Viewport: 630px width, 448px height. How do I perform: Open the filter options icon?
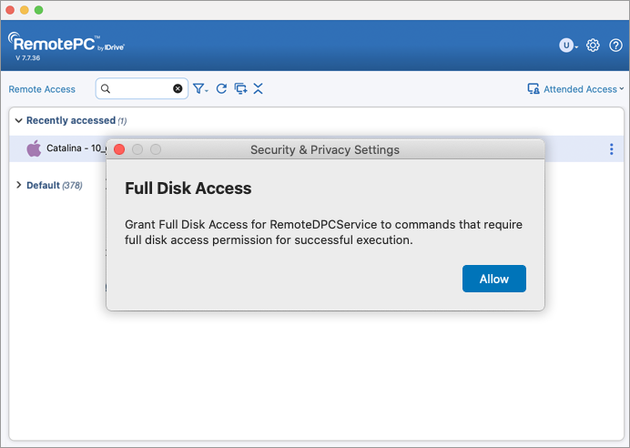tap(199, 89)
